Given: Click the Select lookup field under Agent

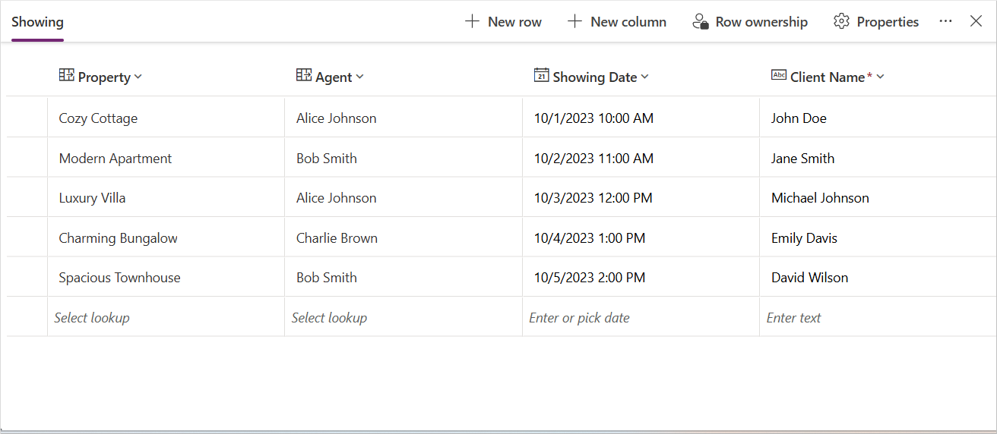Looking at the screenshot, I should coord(404,317).
